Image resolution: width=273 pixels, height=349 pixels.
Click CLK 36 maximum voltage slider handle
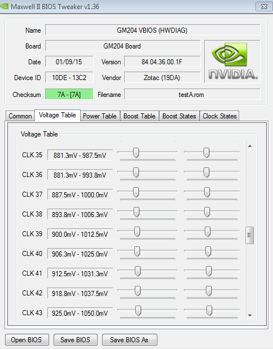206,173
